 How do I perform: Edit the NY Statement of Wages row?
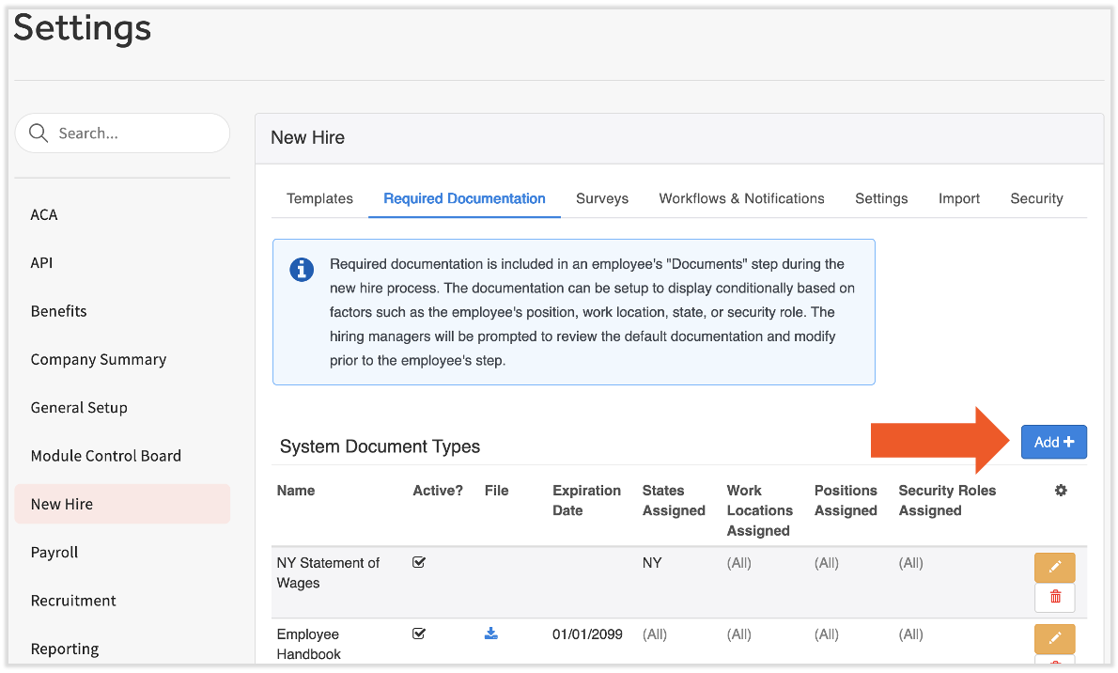(1054, 567)
